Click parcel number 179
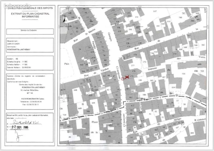 pos(132,76)
